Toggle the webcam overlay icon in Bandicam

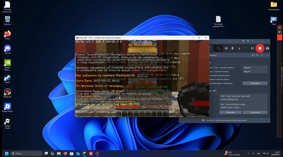coord(218,48)
